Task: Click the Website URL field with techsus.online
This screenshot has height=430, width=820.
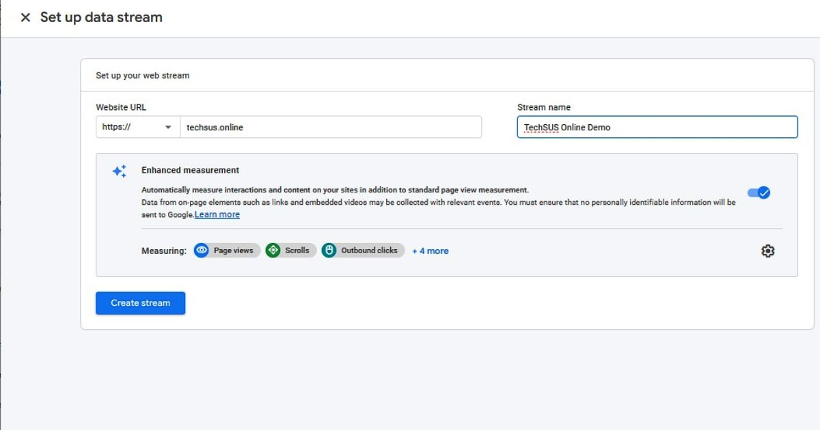Action: (x=331, y=127)
